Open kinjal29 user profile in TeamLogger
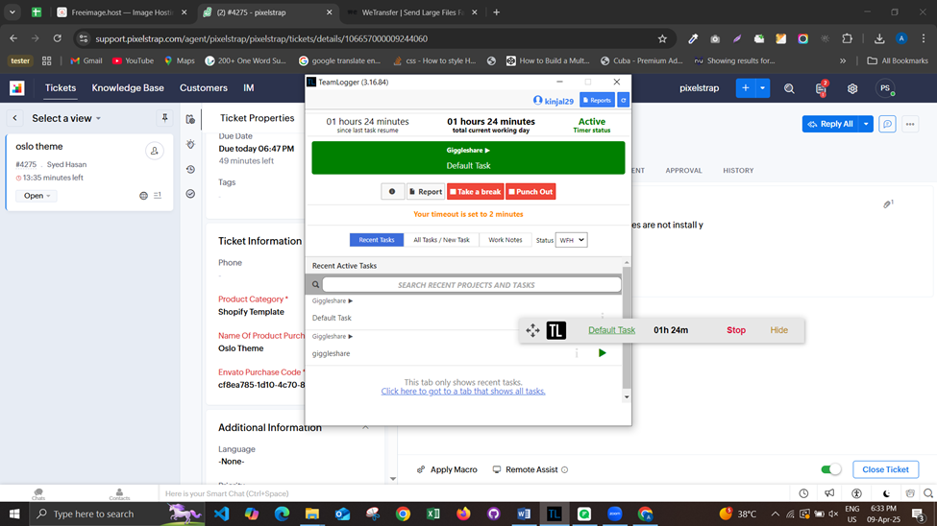937x526 pixels. tap(553, 101)
